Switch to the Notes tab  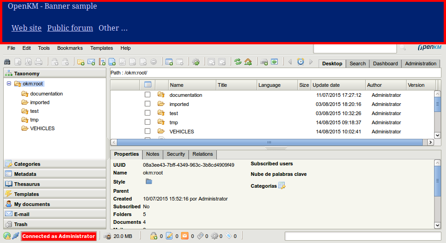coord(153,154)
